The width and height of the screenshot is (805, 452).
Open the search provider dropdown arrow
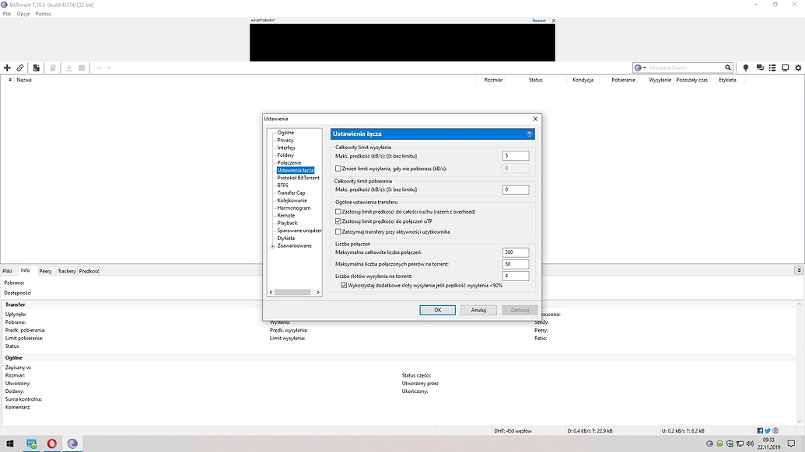[x=644, y=68]
